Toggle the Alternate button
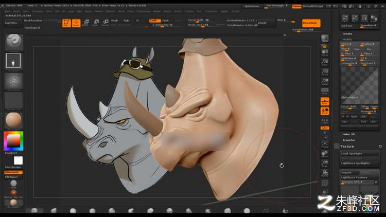Screen dimensions: 386x217 pyautogui.click(x=13, y=172)
